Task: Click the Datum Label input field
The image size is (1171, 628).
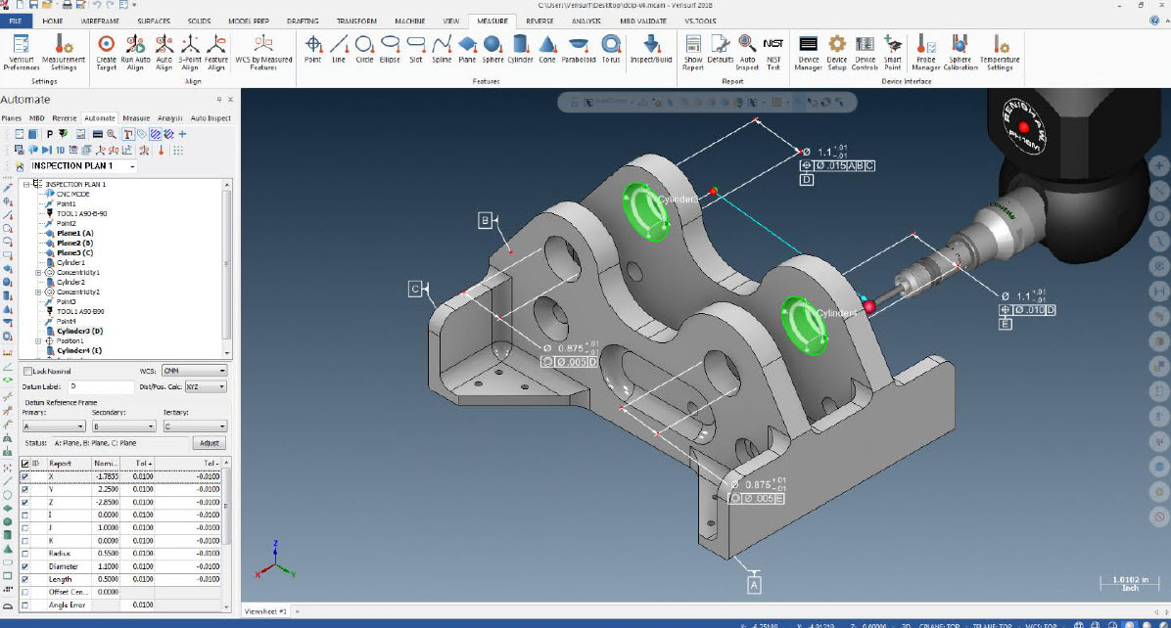Action: (x=101, y=386)
